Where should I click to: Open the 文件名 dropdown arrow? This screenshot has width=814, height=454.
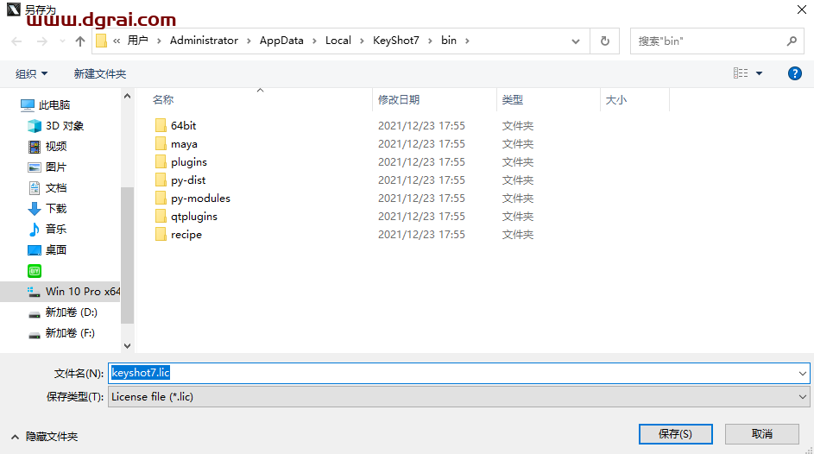pos(803,373)
